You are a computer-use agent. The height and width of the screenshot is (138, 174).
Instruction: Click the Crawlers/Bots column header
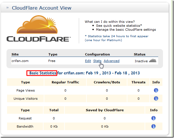coord(107,82)
